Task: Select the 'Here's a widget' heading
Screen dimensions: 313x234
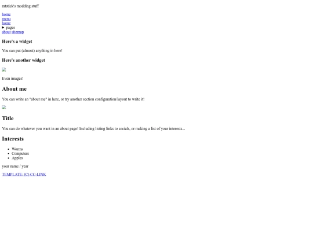Action: (17, 42)
